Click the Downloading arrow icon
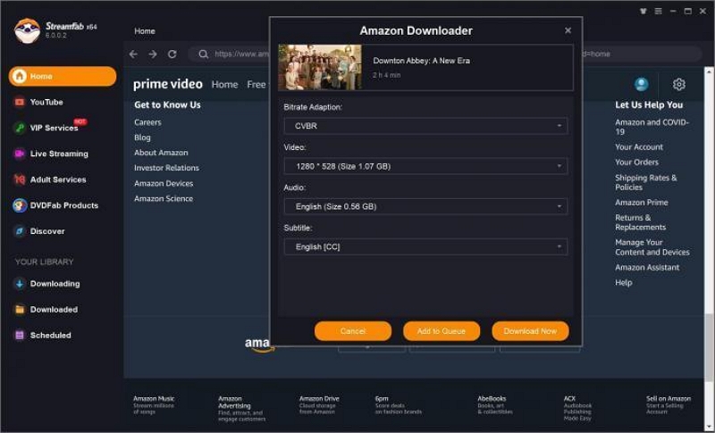 [x=19, y=284]
